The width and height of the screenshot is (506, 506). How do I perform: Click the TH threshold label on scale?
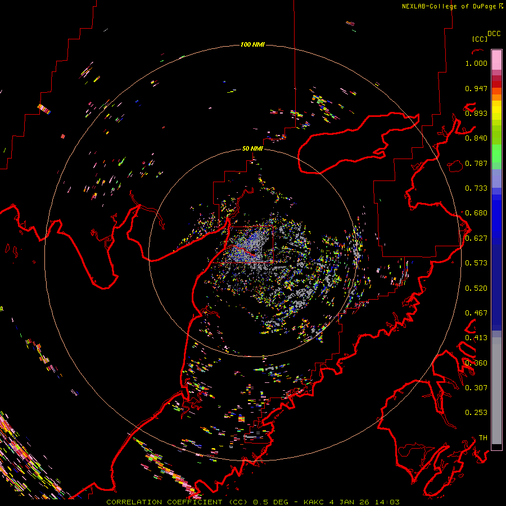[483, 438]
